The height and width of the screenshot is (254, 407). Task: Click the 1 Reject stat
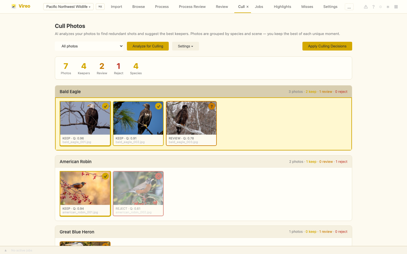click(x=118, y=68)
